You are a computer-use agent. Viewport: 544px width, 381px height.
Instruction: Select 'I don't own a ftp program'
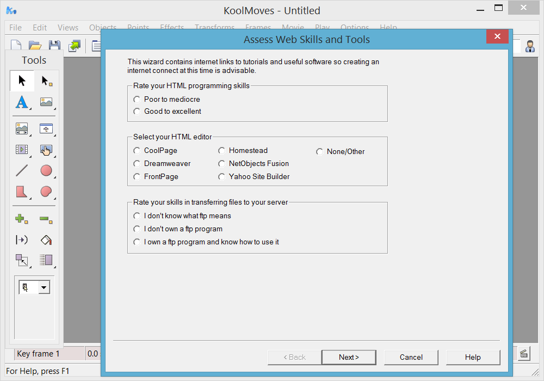click(x=178, y=229)
